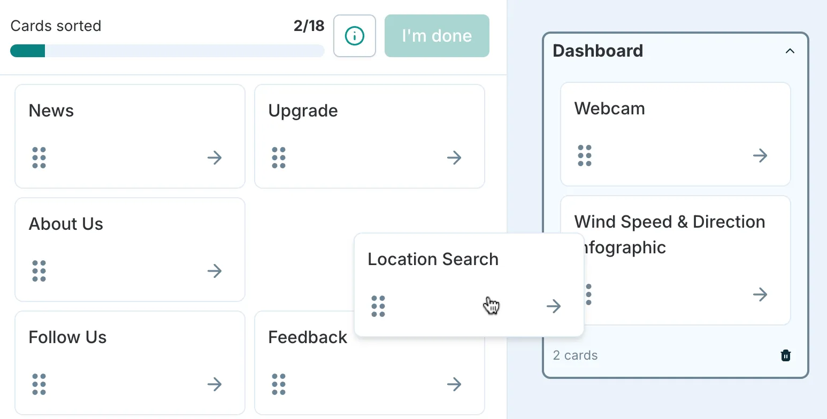Click the cards sorted progress bar

pyautogui.click(x=166, y=51)
